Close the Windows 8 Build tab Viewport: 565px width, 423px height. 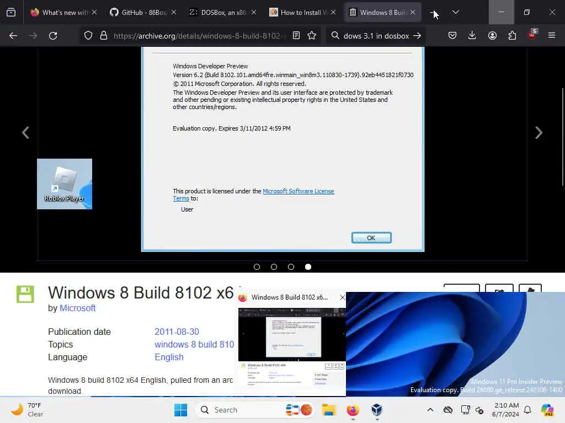point(413,12)
